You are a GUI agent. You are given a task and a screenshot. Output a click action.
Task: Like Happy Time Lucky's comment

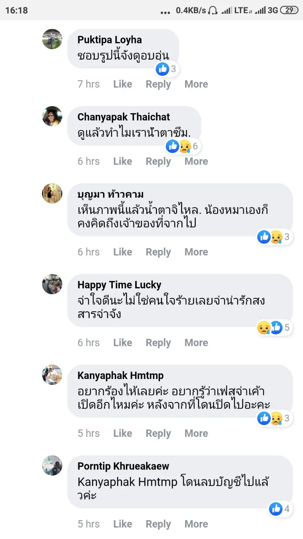coord(123,343)
